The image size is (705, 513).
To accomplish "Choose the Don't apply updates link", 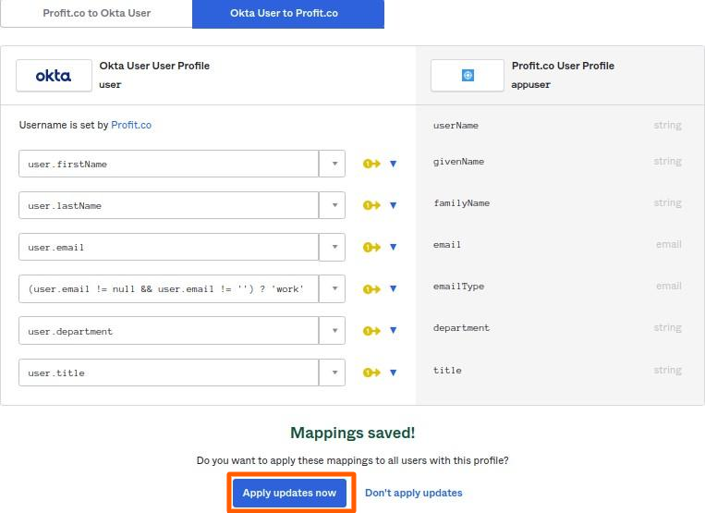I will tap(413, 493).
